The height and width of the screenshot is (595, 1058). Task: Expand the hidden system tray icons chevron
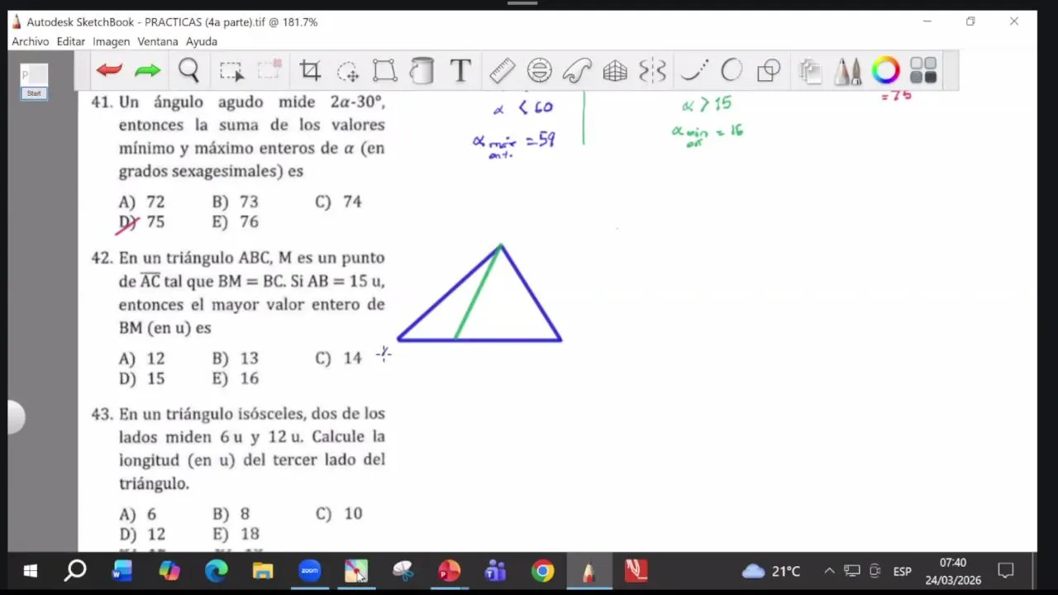829,571
